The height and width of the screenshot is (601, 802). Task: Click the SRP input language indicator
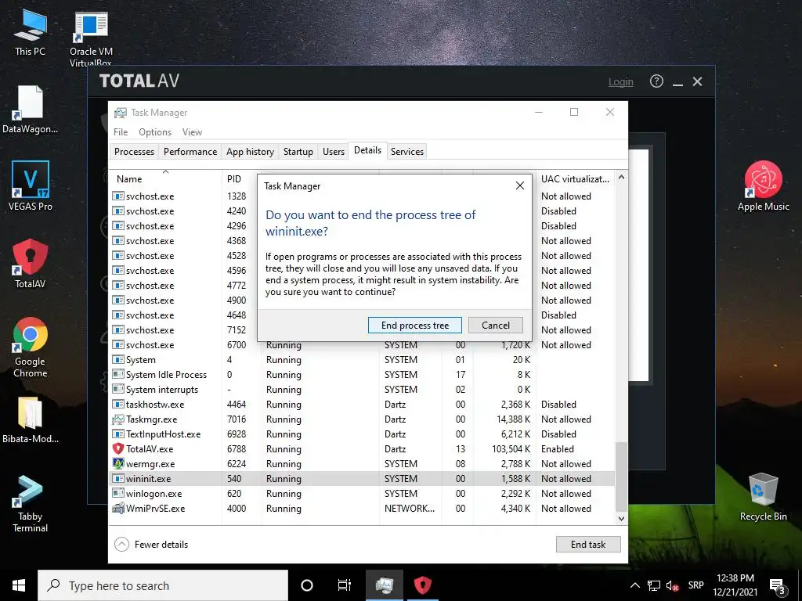(x=695, y=585)
